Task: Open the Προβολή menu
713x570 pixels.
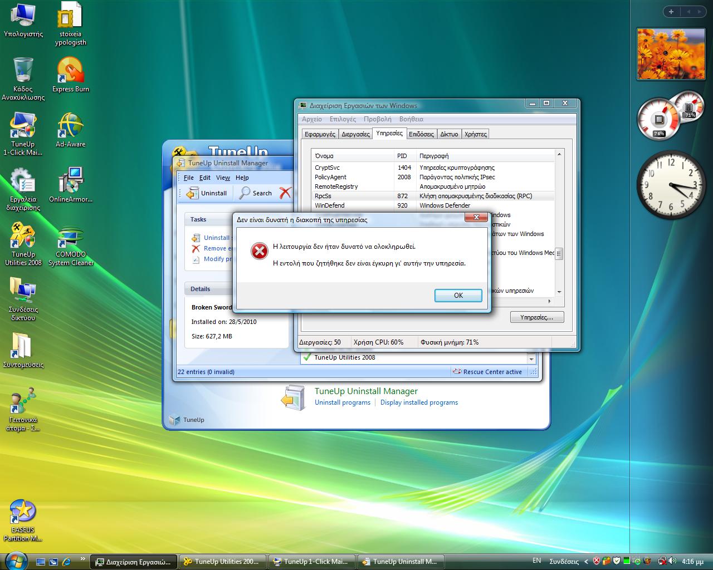Action: click(377, 119)
